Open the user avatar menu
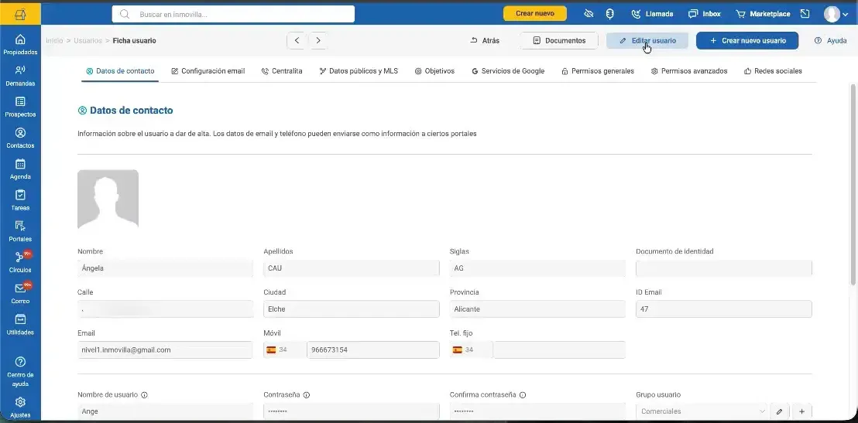The width and height of the screenshot is (858, 423). [x=836, y=14]
